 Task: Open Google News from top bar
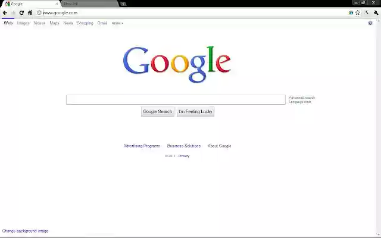(x=68, y=23)
